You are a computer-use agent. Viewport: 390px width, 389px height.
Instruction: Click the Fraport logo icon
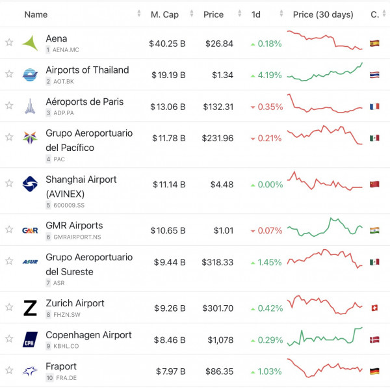pos(30,371)
